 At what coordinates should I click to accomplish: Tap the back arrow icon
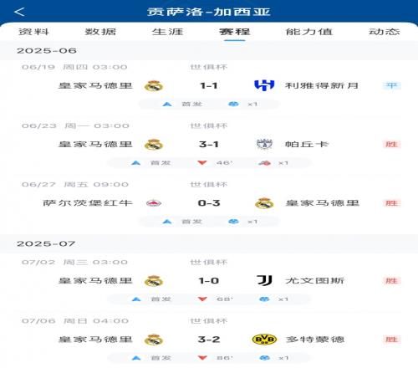click(19, 12)
